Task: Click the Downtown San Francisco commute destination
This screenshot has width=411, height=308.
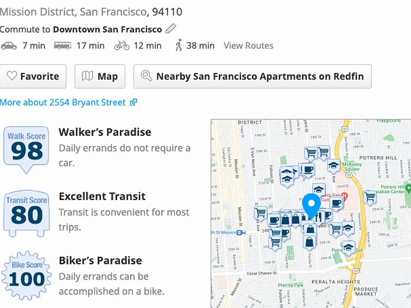Action: [x=108, y=29]
